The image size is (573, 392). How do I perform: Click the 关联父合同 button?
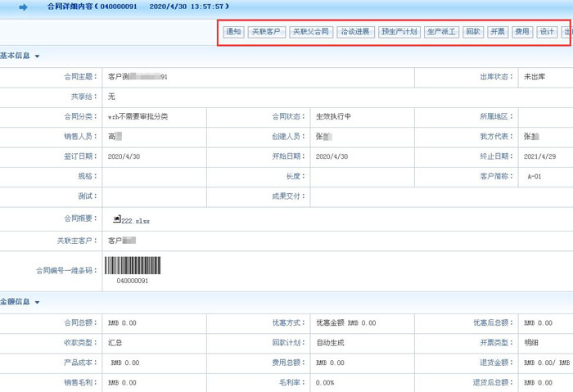pos(310,33)
